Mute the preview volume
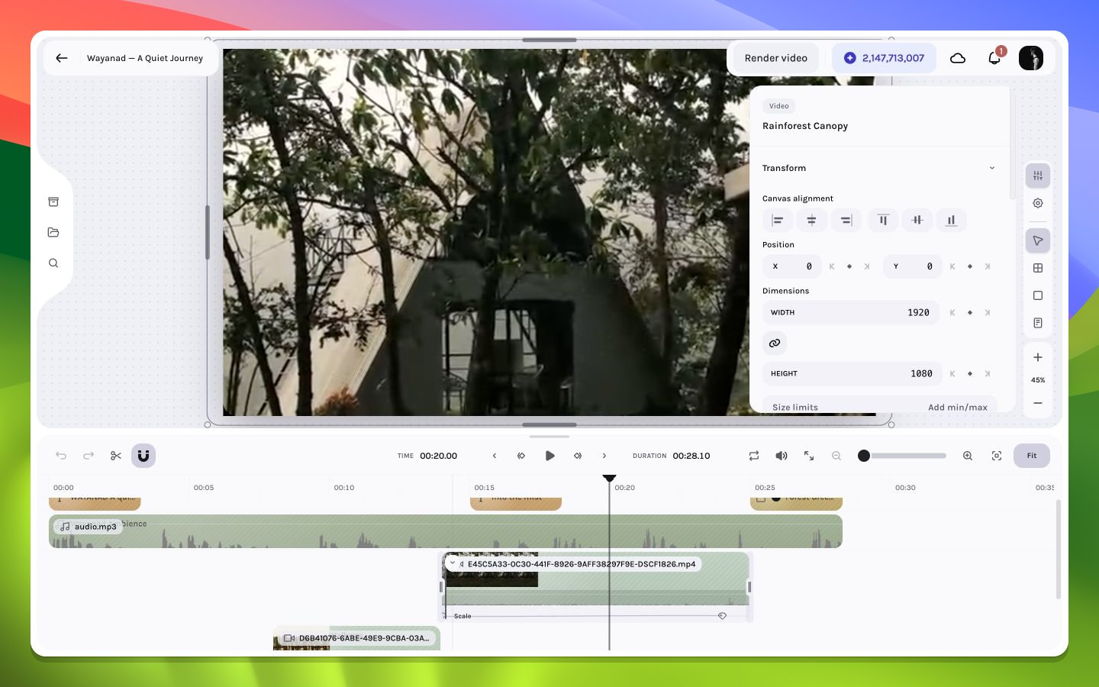The image size is (1099, 687). point(782,456)
